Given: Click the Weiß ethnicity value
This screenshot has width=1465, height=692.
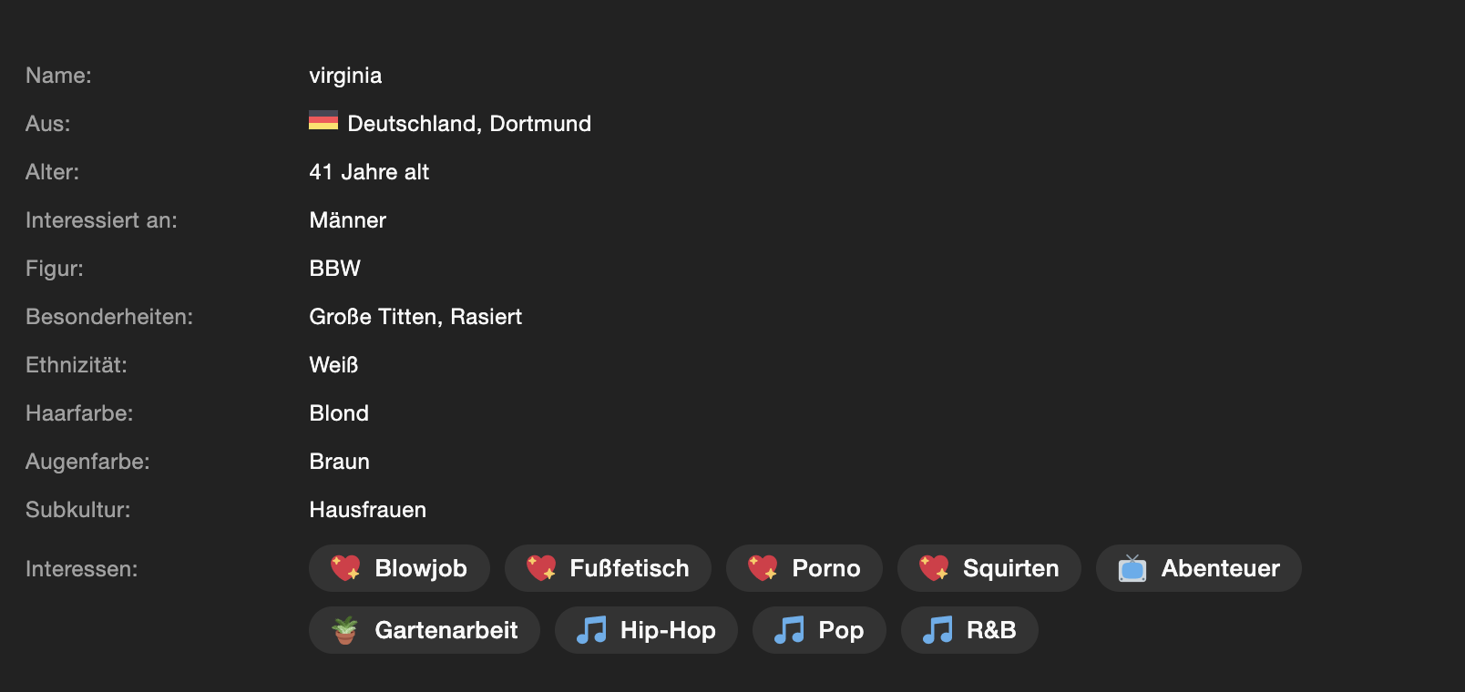Looking at the screenshot, I should click(x=333, y=365).
